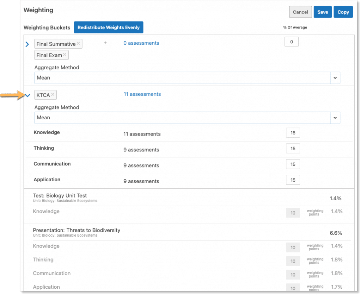Screen dimensions: 361x295
Task: Edit the Application weight field
Action: [x=293, y=180]
